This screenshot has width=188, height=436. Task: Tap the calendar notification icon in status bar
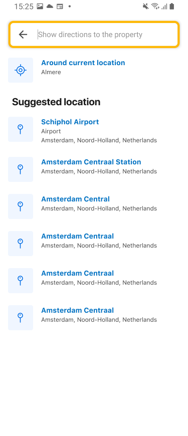(x=60, y=6)
